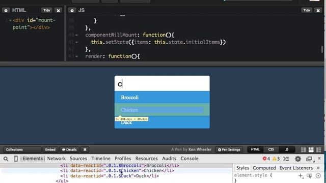Open Pen Settings
Viewport: 326px width, 183px height.
pos(229,149)
